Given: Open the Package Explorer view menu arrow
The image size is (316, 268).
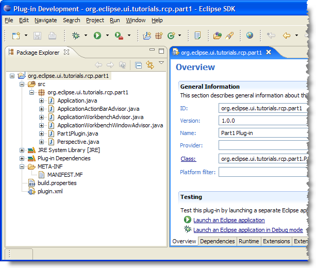Looking at the screenshot, I should tap(161, 63).
